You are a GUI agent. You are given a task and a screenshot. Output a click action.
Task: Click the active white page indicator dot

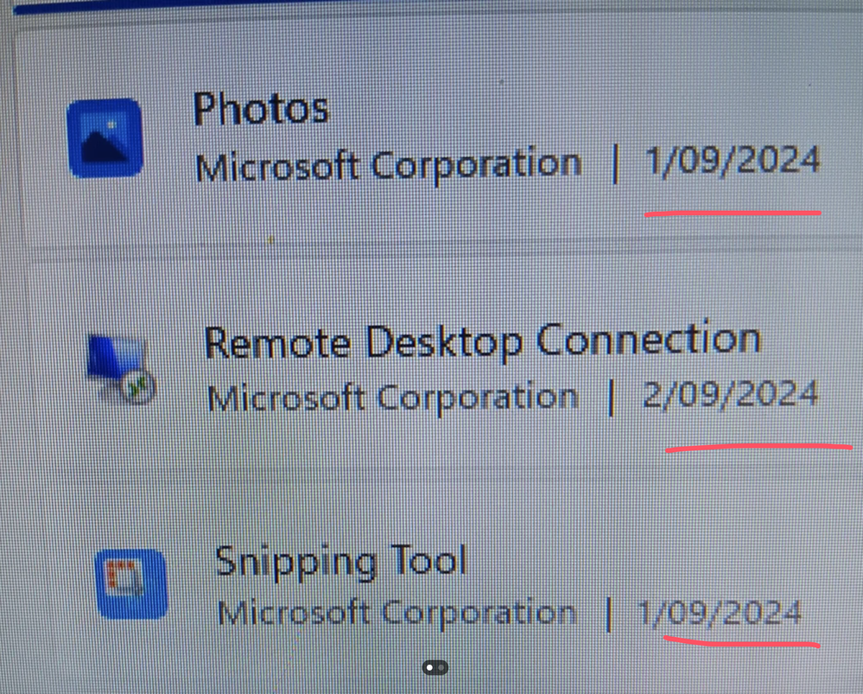429,667
